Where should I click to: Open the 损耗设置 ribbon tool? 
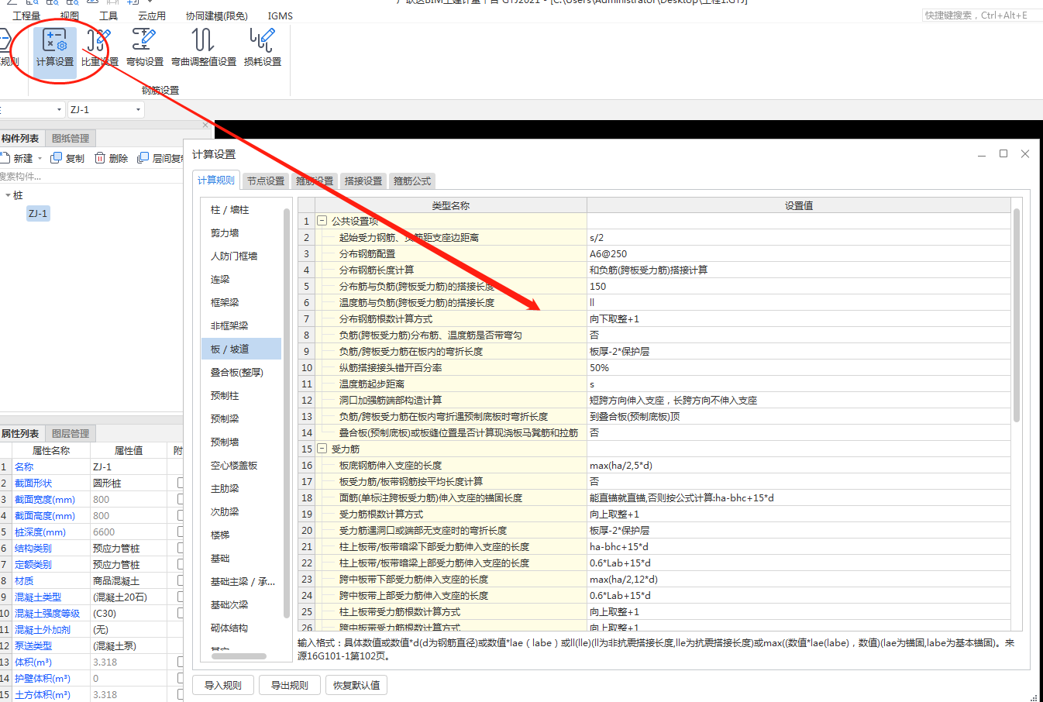coord(262,46)
